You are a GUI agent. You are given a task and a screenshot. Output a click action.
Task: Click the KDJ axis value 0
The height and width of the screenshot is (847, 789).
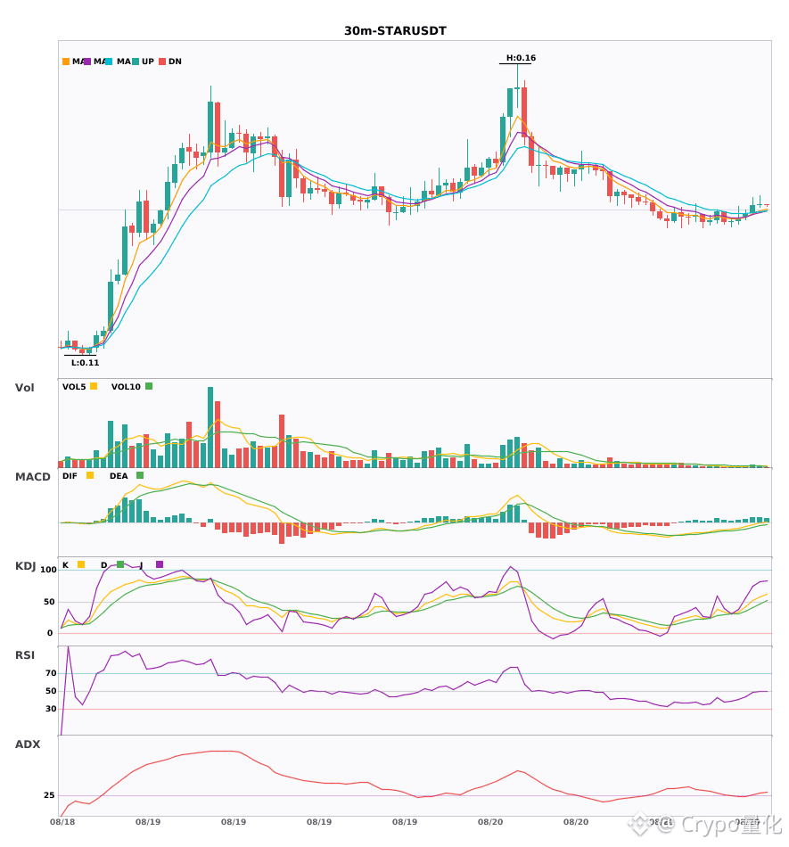[x=50, y=633]
